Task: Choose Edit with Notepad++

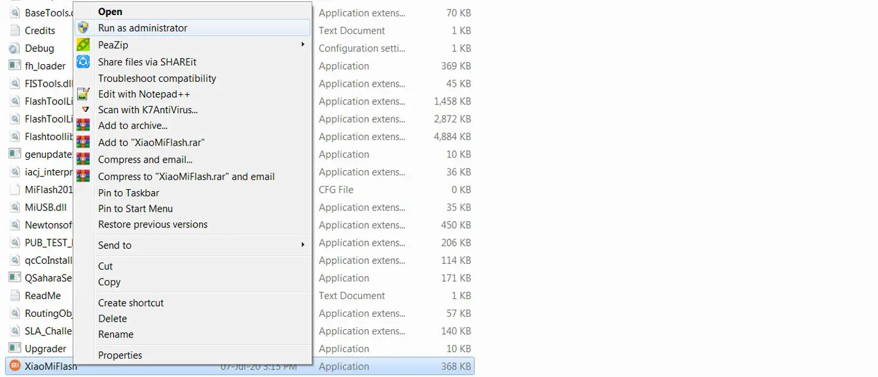Action: (144, 94)
